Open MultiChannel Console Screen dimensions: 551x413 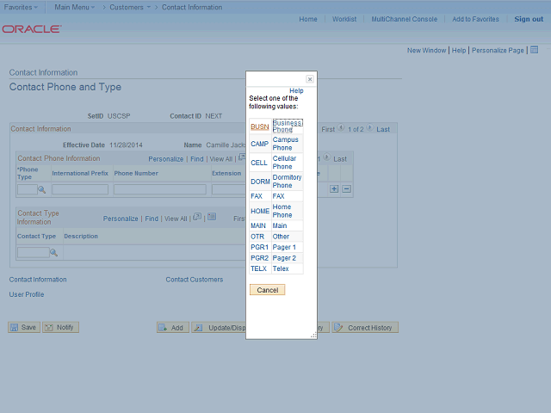click(x=405, y=19)
